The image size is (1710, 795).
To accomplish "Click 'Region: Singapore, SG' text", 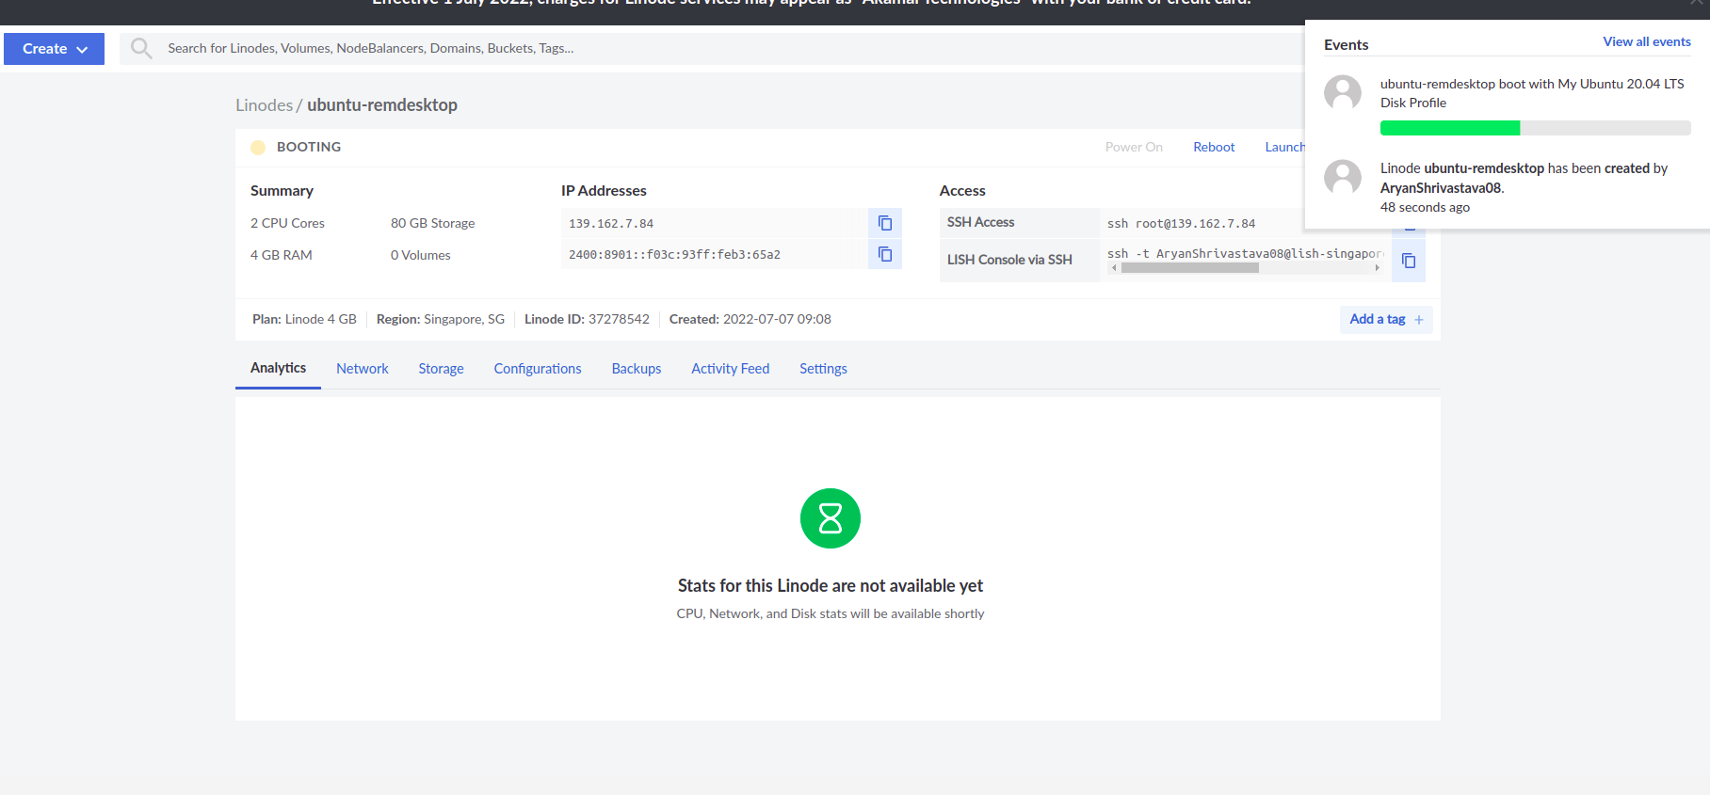I will pyautogui.click(x=441, y=319).
